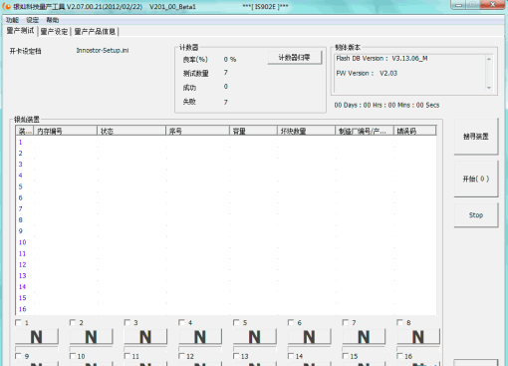Select the port 10 checkbox

(x=73, y=356)
